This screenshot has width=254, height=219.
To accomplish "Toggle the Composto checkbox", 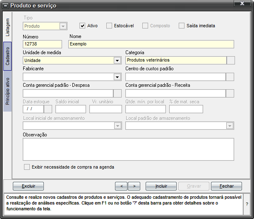I will [x=145, y=26].
